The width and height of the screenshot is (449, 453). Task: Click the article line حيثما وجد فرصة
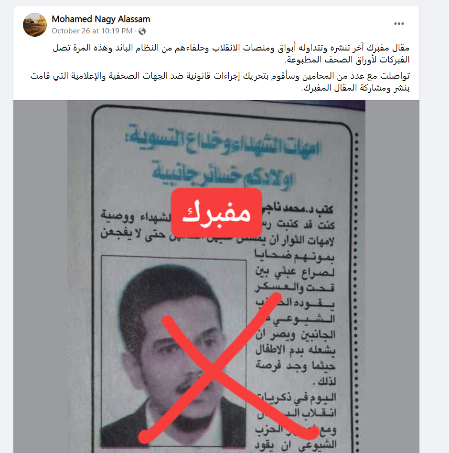pos(295,366)
